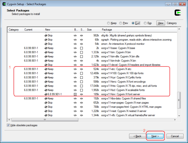Cycle action icon for xorg-x11-libs-data

coord(46,99)
